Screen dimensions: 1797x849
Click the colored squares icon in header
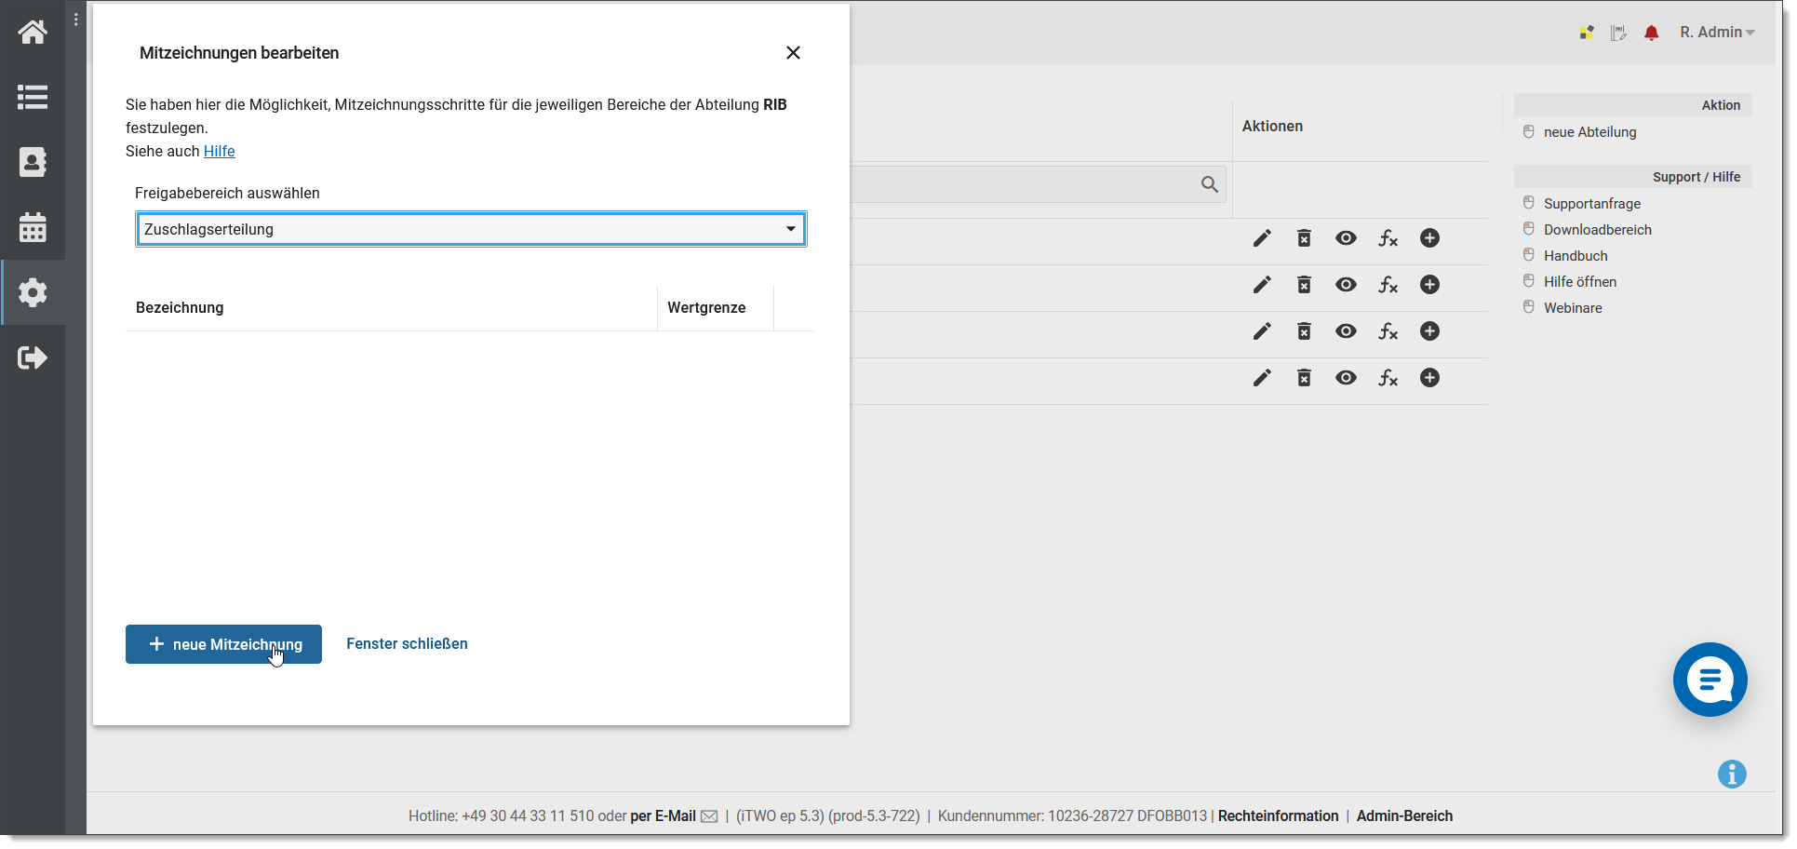pyautogui.click(x=1587, y=33)
